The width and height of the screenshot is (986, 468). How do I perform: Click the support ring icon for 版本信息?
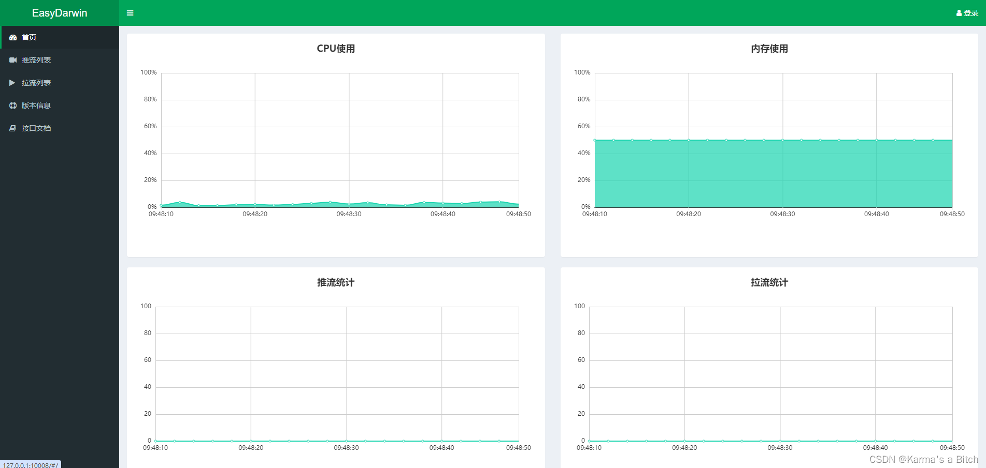click(x=13, y=105)
